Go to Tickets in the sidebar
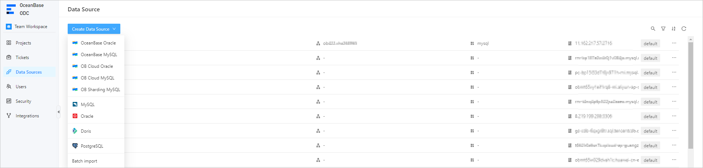Viewport: 703px width, 168px height. point(22,58)
